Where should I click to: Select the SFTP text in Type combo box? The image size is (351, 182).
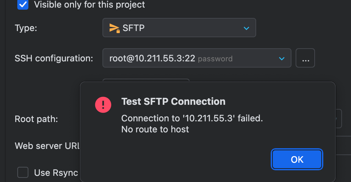click(134, 28)
